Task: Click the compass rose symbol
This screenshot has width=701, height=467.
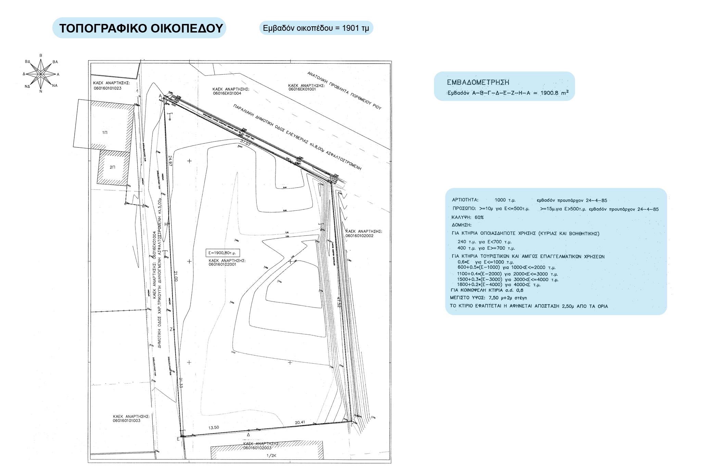Action: [41, 73]
